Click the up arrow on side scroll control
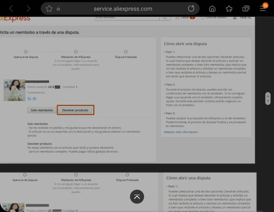This screenshot has height=212, width=274. pos(268,96)
